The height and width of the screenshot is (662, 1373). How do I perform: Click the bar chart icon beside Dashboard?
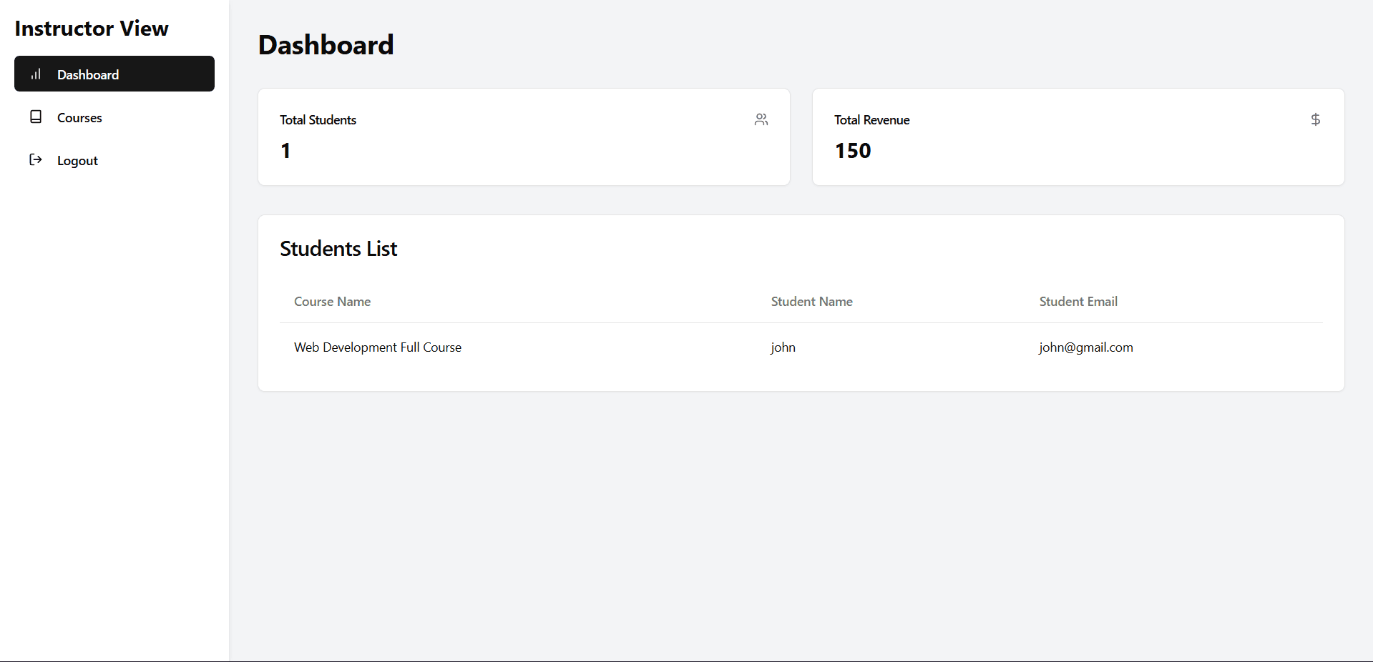coord(36,74)
